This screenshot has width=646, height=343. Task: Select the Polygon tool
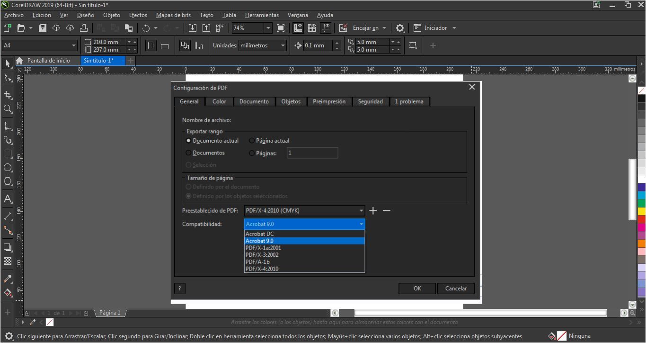pyautogui.click(x=8, y=181)
